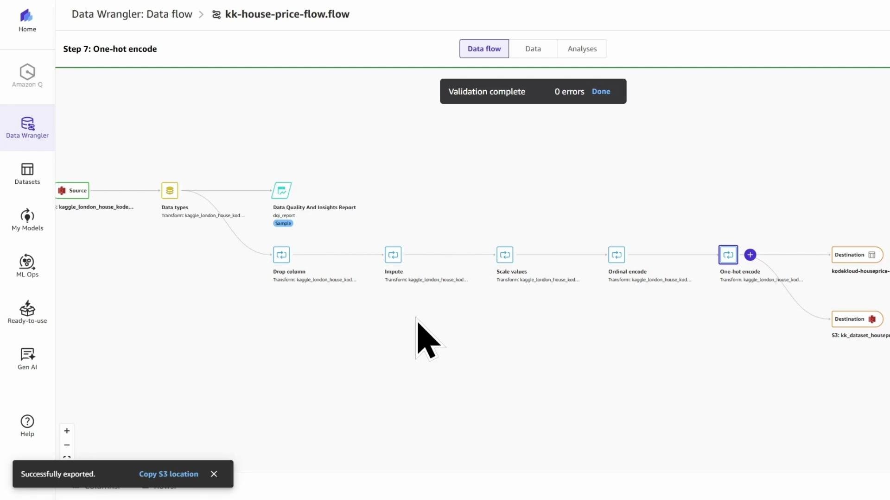
Task: Click Data Wrangler: Data flow breadcrumb
Action: (x=132, y=14)
